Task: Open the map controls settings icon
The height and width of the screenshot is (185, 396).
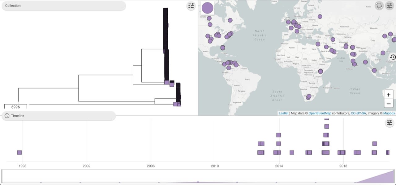Action: tap(390, 6)
